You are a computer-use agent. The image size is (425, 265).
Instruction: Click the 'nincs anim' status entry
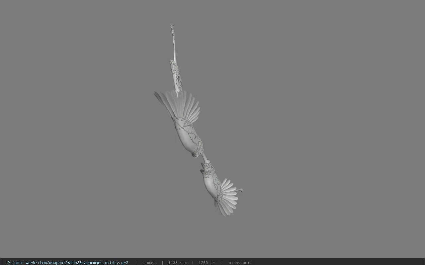pyautogui.click(x=240, y=263)
